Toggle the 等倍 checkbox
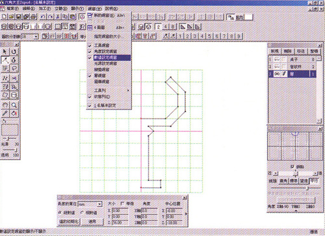Viewport: 325px width, 236px height. (x=122, y=204)
